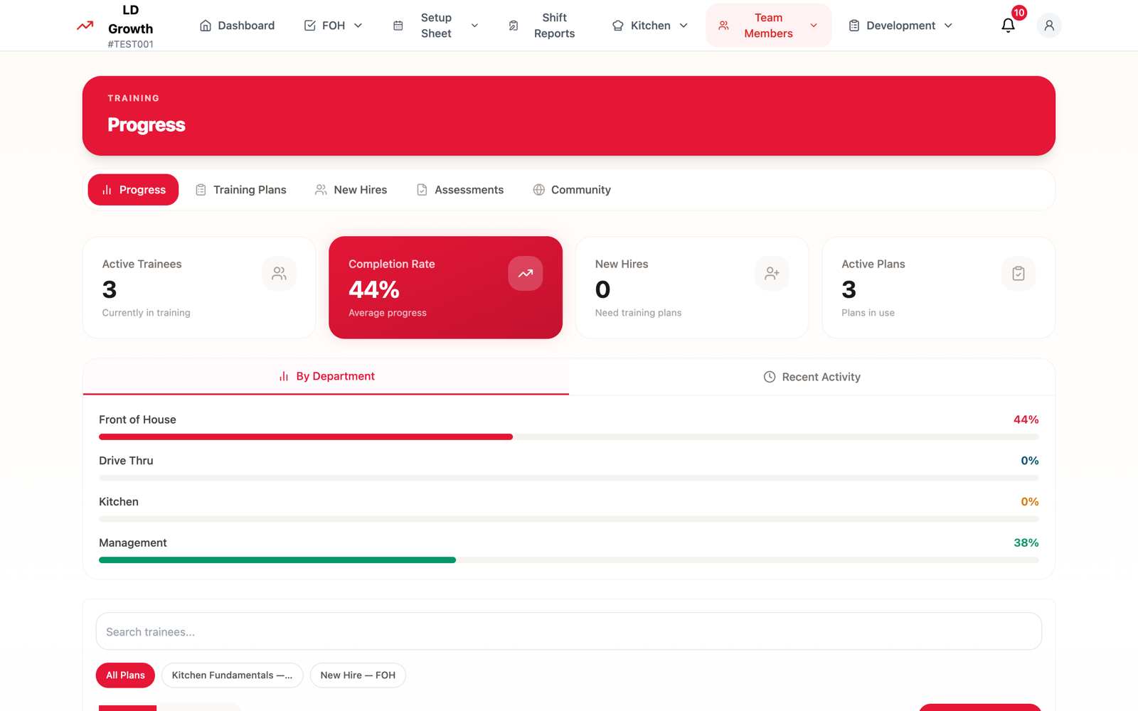Click the Completion Rate trend arrow icon
Viewport: 1138px width, 711px height.
click(x=526, y=273)
